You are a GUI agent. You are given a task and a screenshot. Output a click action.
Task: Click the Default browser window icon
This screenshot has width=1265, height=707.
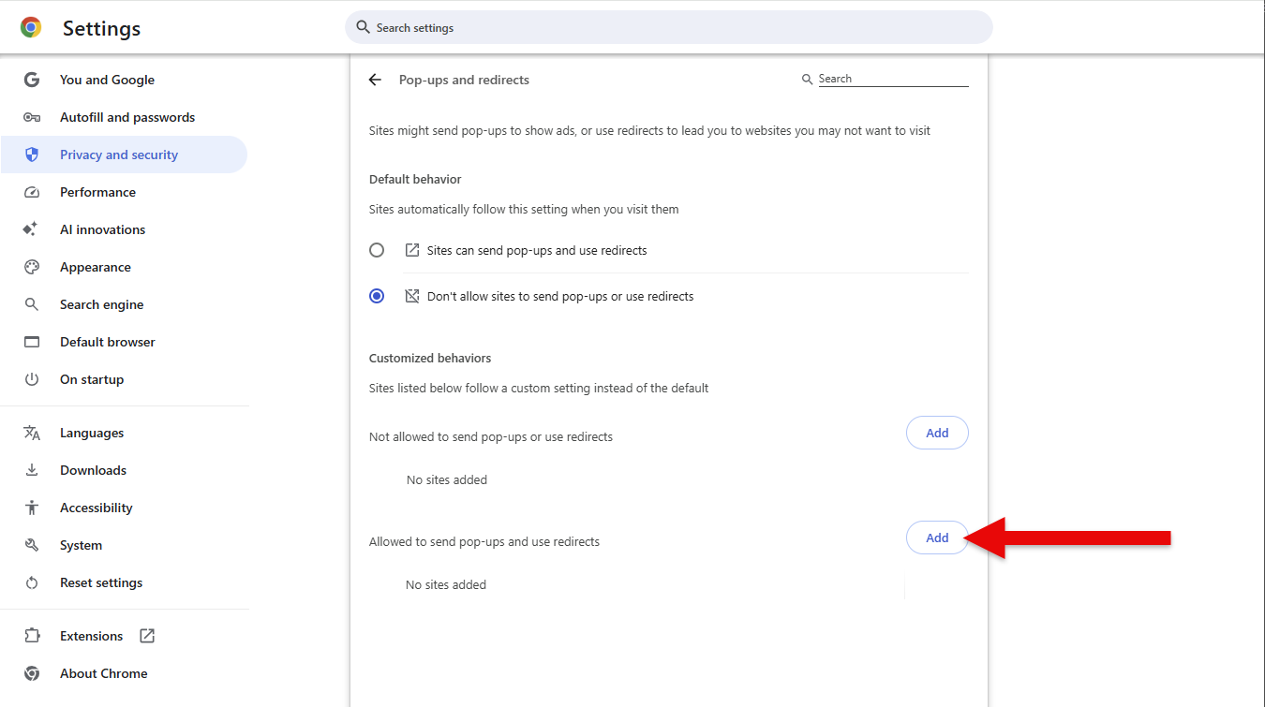click(x=32, y=342)
